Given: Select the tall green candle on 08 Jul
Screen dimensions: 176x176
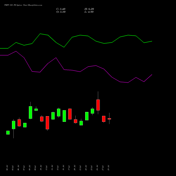Looking at the screenshot, I should click(31, 112).
